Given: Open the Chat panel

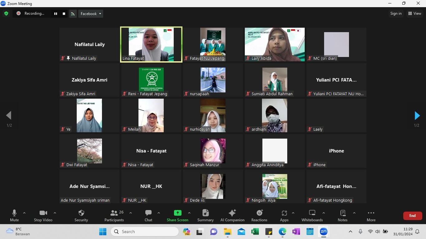Looking at the screenshot, I should pos(148,215).
